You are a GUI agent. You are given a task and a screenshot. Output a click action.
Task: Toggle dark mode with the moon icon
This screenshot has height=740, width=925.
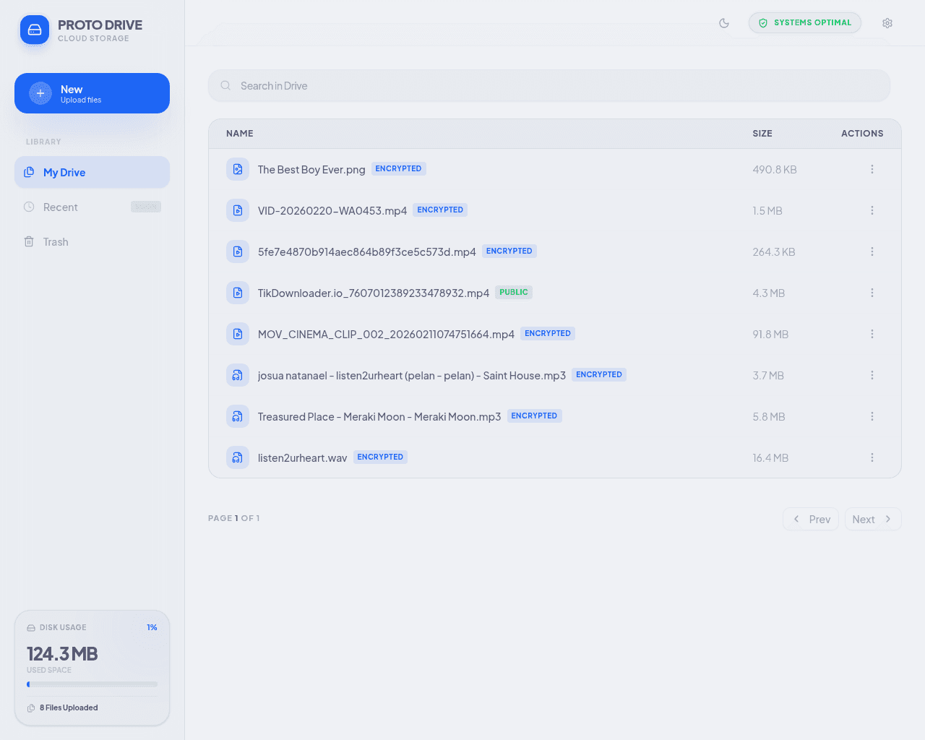click(x=724, y=23)
